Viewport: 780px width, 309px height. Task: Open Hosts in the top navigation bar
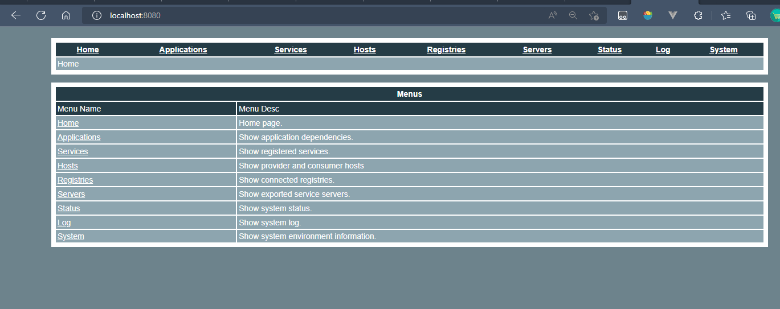[365, 50]
